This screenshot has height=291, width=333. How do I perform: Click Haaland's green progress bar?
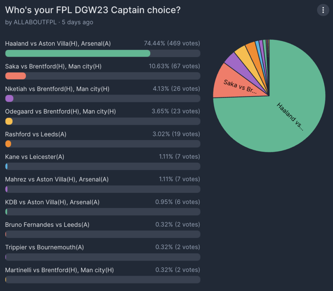pos(78,53)
